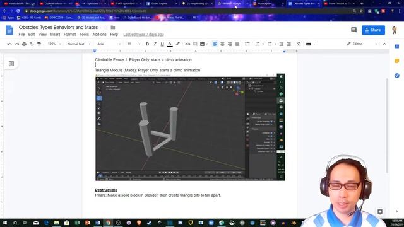Open the Tools menu

84,35
